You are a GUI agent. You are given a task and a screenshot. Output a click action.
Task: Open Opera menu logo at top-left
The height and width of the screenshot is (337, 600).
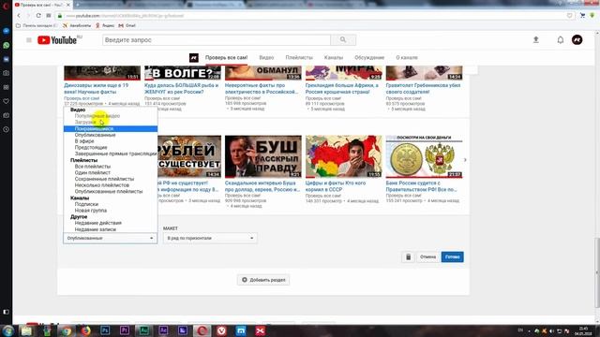coord(6,6)
